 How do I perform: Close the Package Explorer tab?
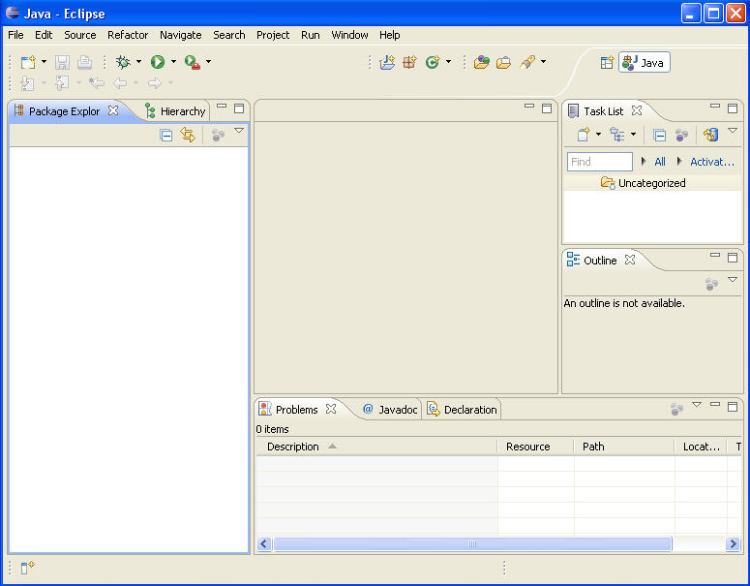[x=113, y=110]
